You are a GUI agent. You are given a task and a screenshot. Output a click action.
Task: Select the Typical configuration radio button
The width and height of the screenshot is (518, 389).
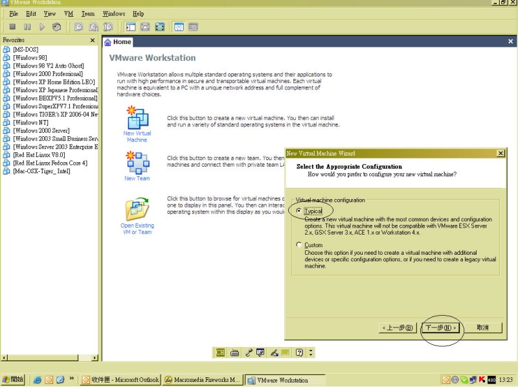coord(298,211)
